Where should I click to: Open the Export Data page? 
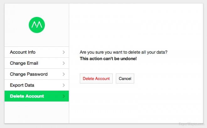[x=37, y=85]
